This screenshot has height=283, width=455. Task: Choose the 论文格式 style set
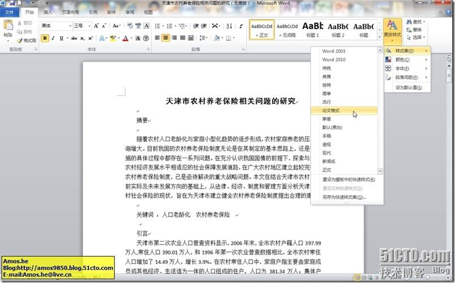344,110
